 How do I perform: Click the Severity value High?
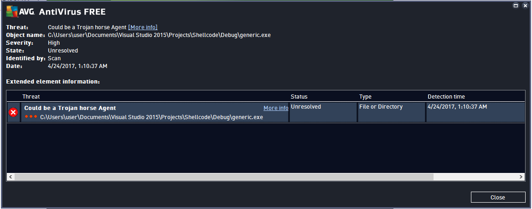[54, 43]
